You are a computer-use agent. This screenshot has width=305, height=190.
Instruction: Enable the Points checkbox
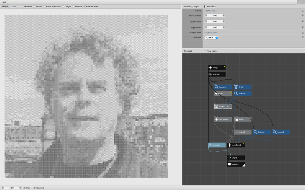pyautogui.click(x=34, y=6)
